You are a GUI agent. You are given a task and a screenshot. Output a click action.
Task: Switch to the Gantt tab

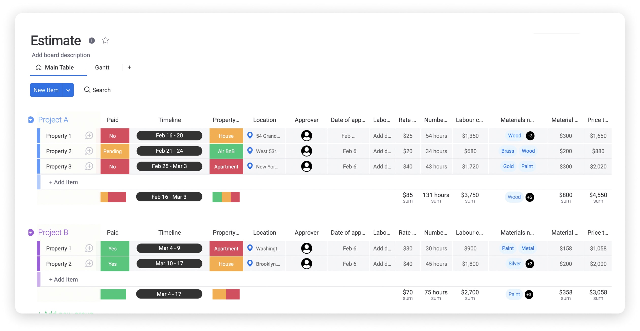102,67
